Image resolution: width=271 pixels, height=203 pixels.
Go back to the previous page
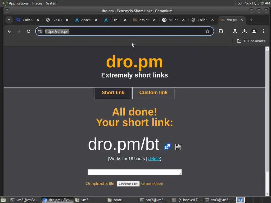[x=10, y=31]
